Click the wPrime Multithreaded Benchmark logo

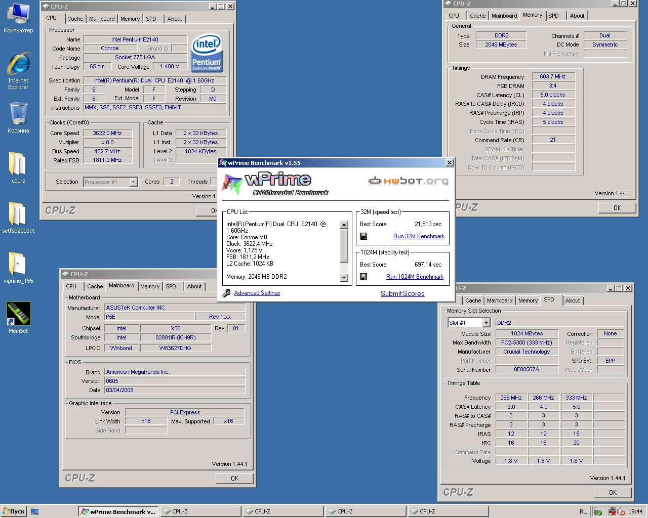(x=276, y=184)
